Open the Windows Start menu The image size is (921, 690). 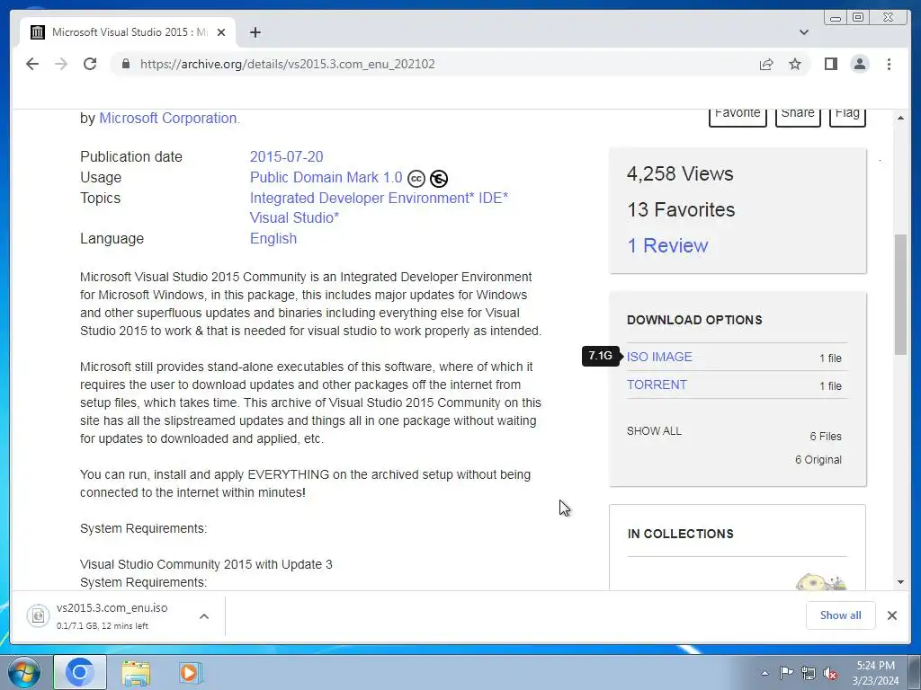[24, 672]
